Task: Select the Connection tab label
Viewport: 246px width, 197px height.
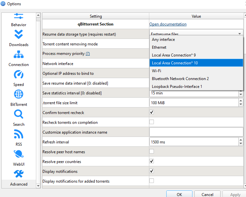Action: point(19,65)
